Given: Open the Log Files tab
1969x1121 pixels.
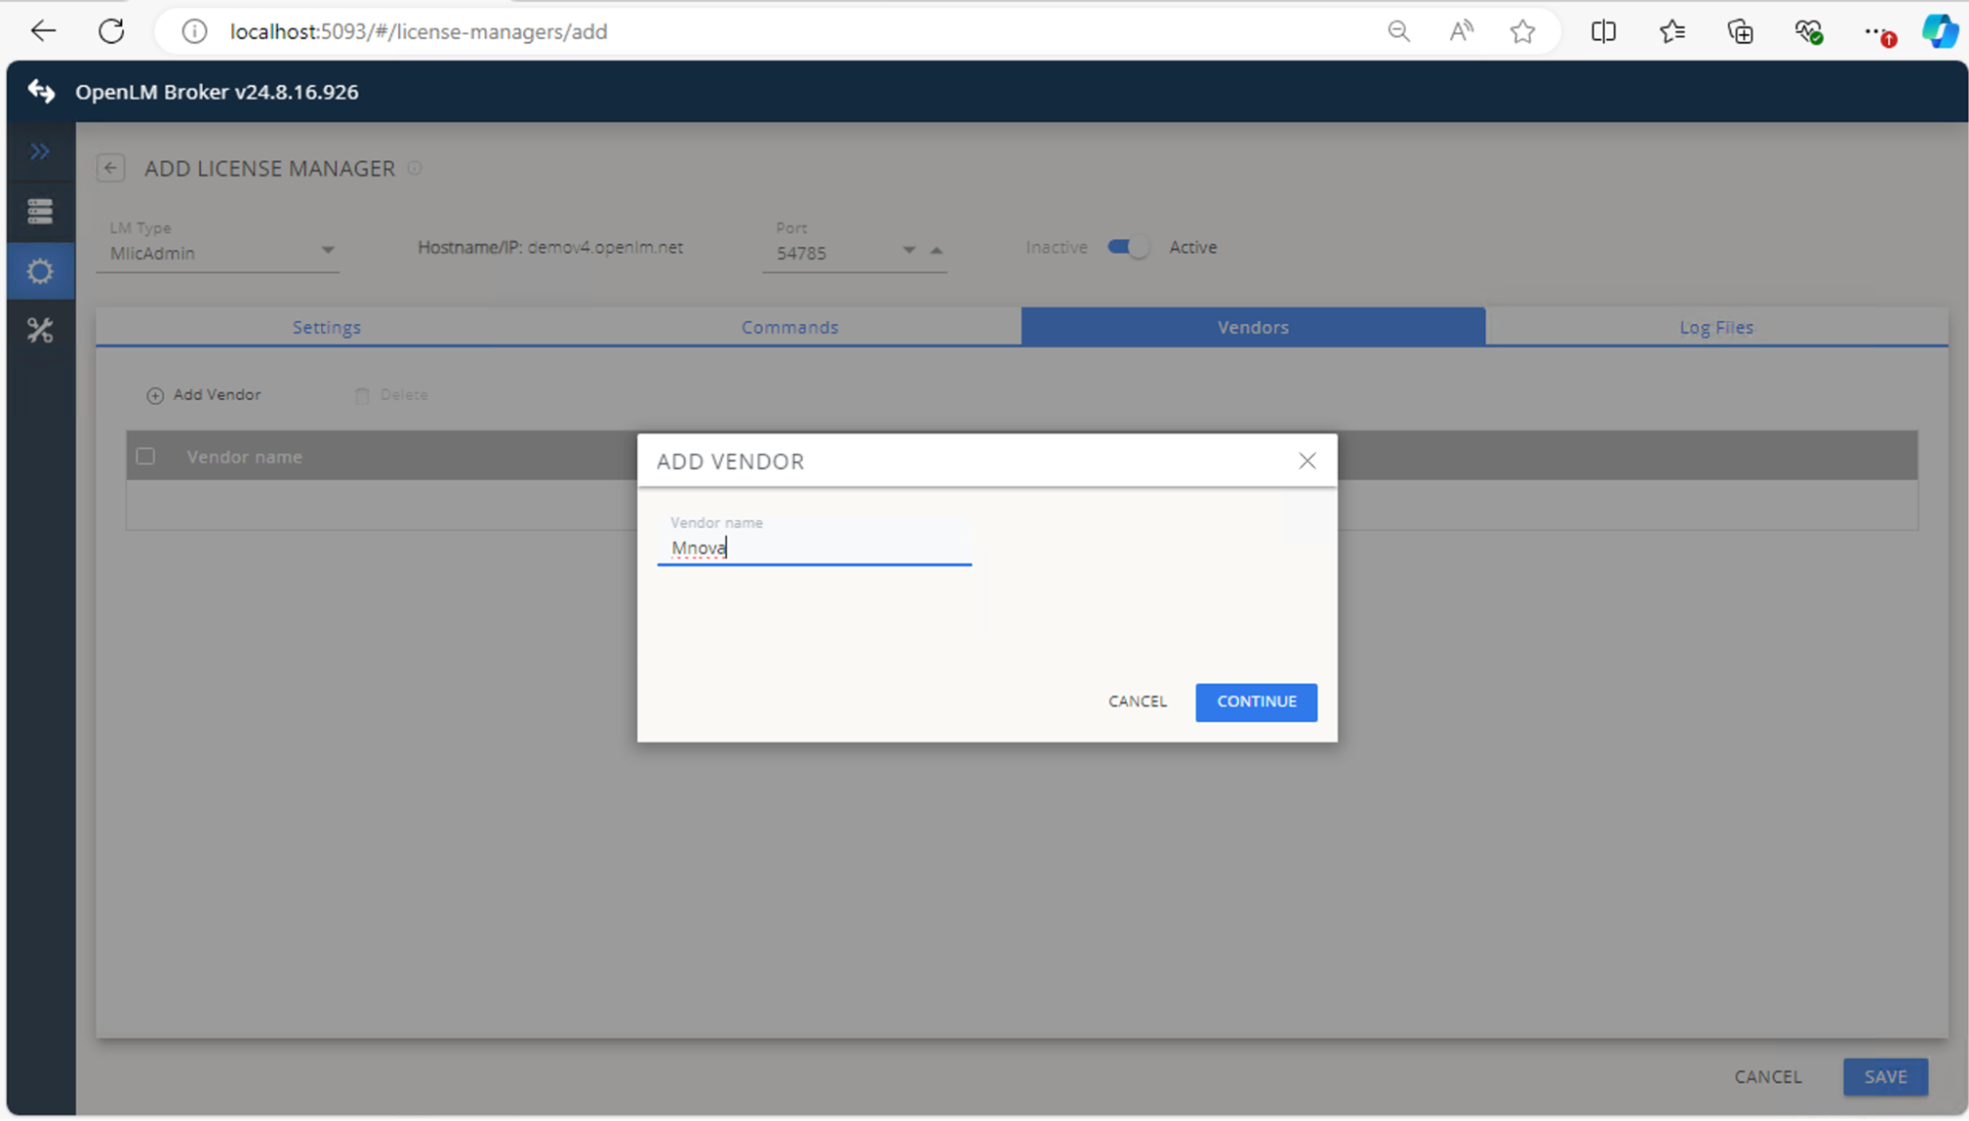Looking at the screenshot, I should click(x=1716, y=326).
